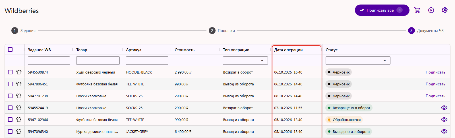Viewport: 455px width, 138px height.
Task: View document for task 5947102966 via eye icon
Action: (444, 120)
